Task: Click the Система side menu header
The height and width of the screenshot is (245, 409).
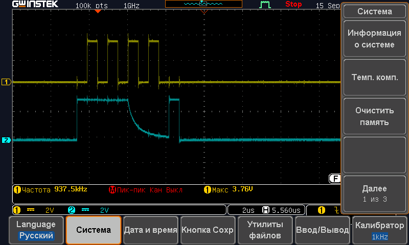Action: (x=375, y=11)
